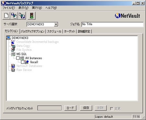The width and height of the screenshot is (146, 120).
Task: Minimize the NetVault window
Action: (134, 3)
